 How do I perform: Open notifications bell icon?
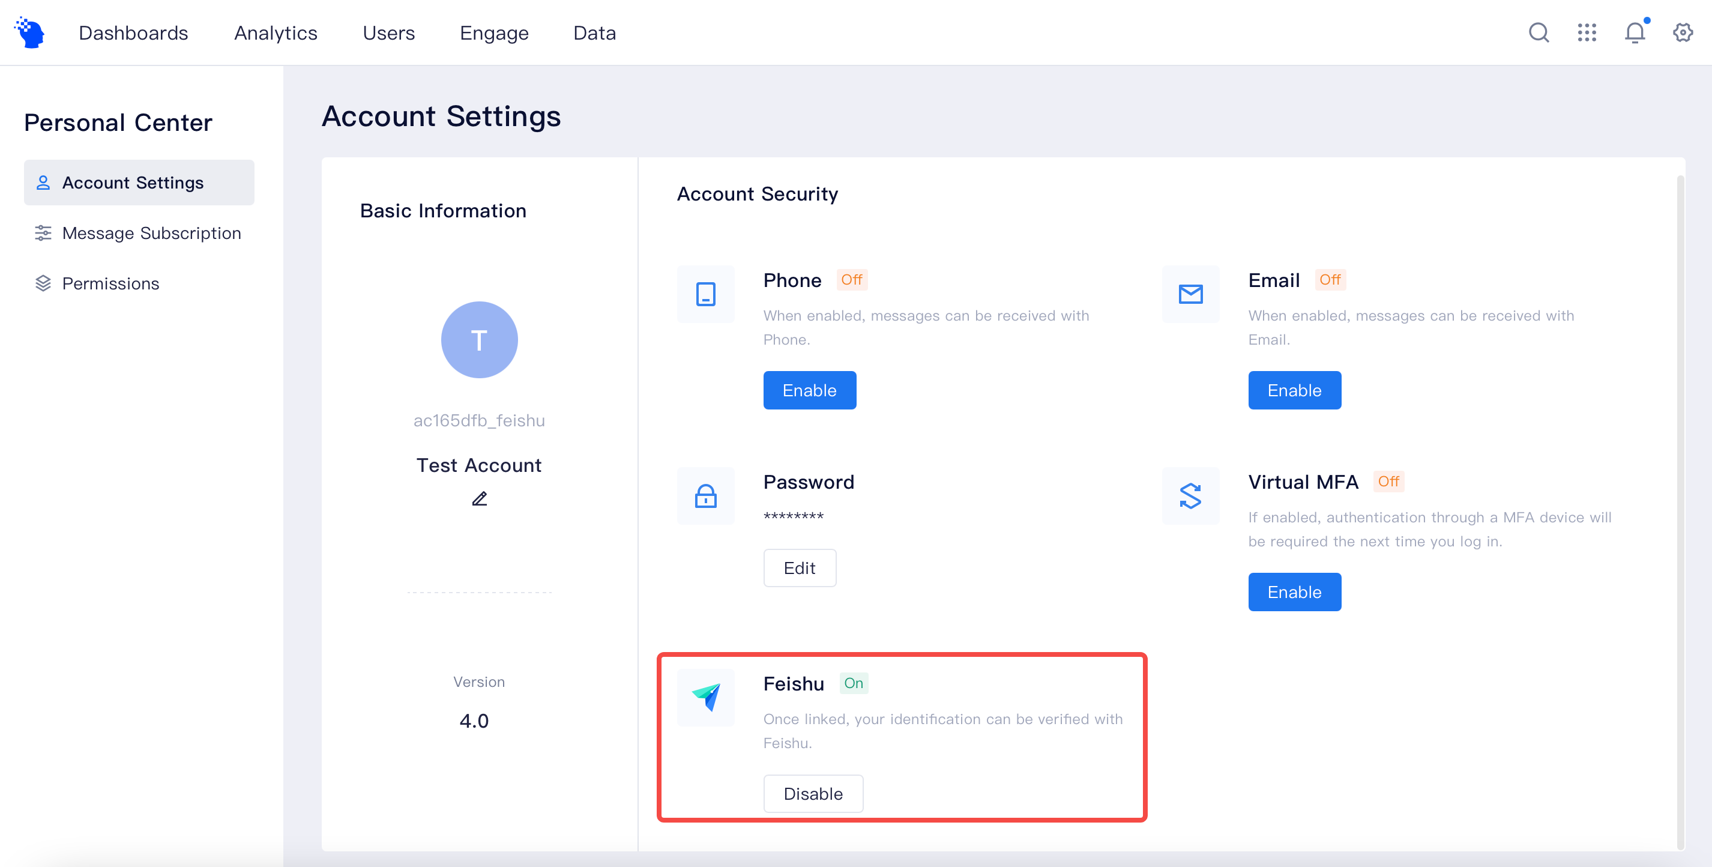coord(1636,32)
